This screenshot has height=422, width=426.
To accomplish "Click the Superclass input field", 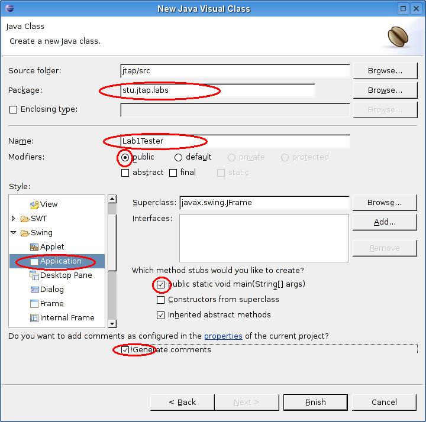I will (264, 203).
